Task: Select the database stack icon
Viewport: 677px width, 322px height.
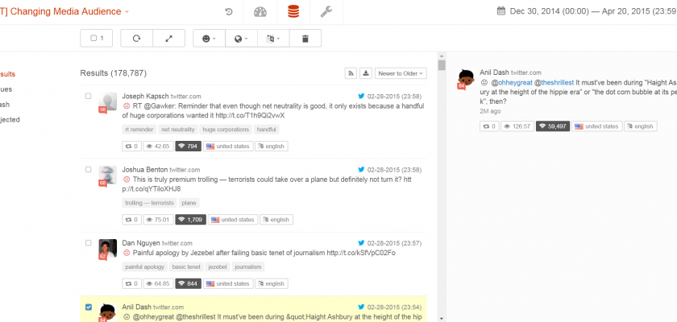Action: coord(293,12)
